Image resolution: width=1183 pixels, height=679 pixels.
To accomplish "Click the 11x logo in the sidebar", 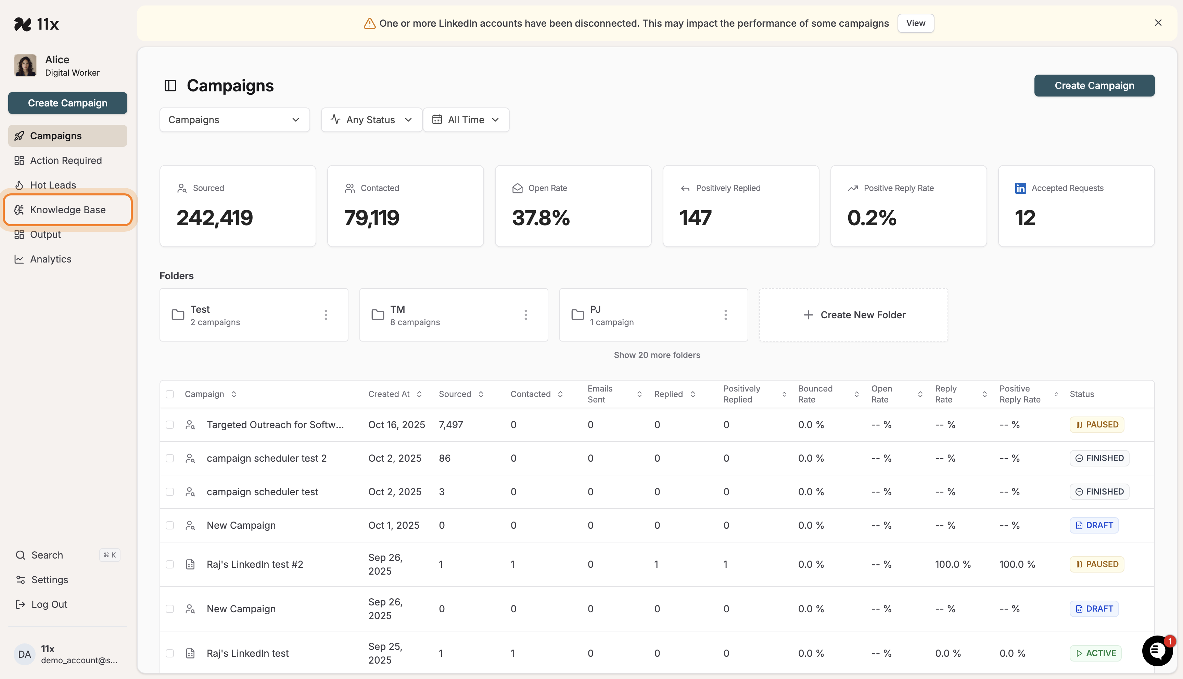I will 37,24.
